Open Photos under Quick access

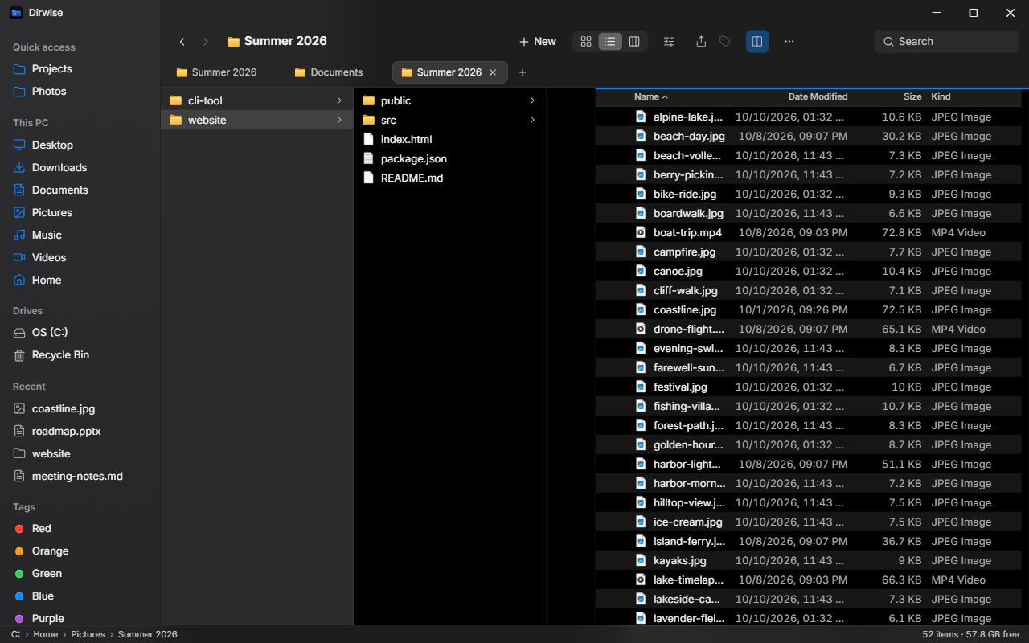[80, 91]
